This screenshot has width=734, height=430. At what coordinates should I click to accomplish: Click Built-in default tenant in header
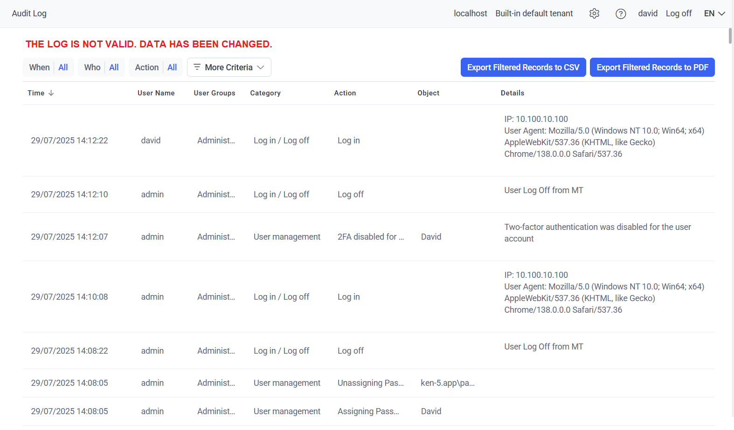534,13
